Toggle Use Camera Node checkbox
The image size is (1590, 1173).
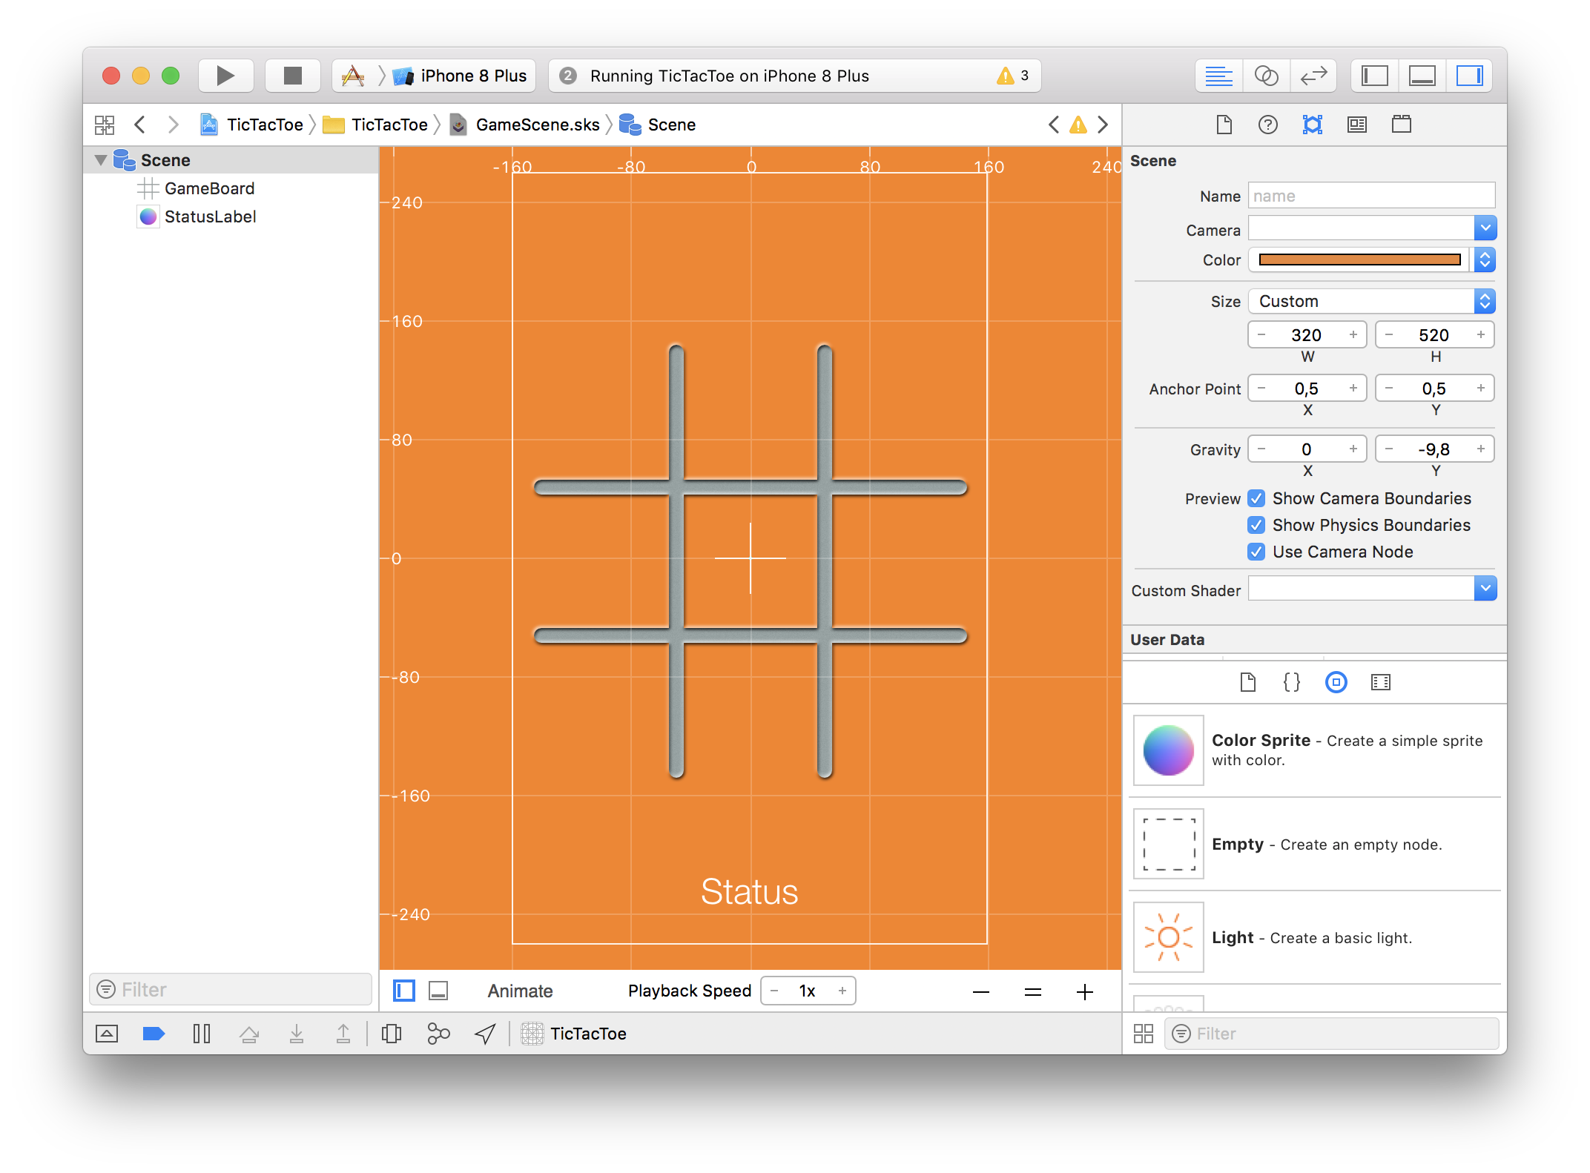(x=1256, y=552)
